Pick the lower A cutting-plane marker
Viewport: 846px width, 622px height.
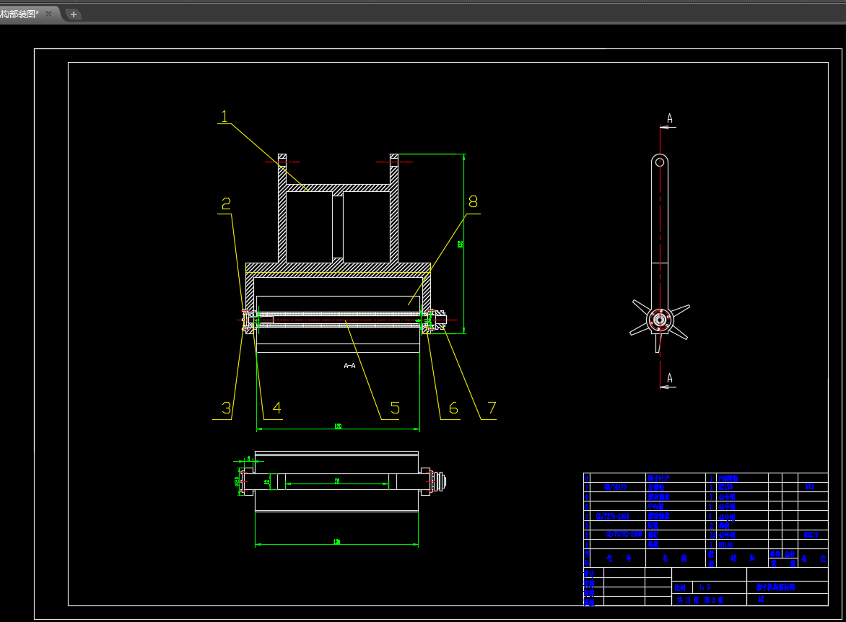coord(670,378)
